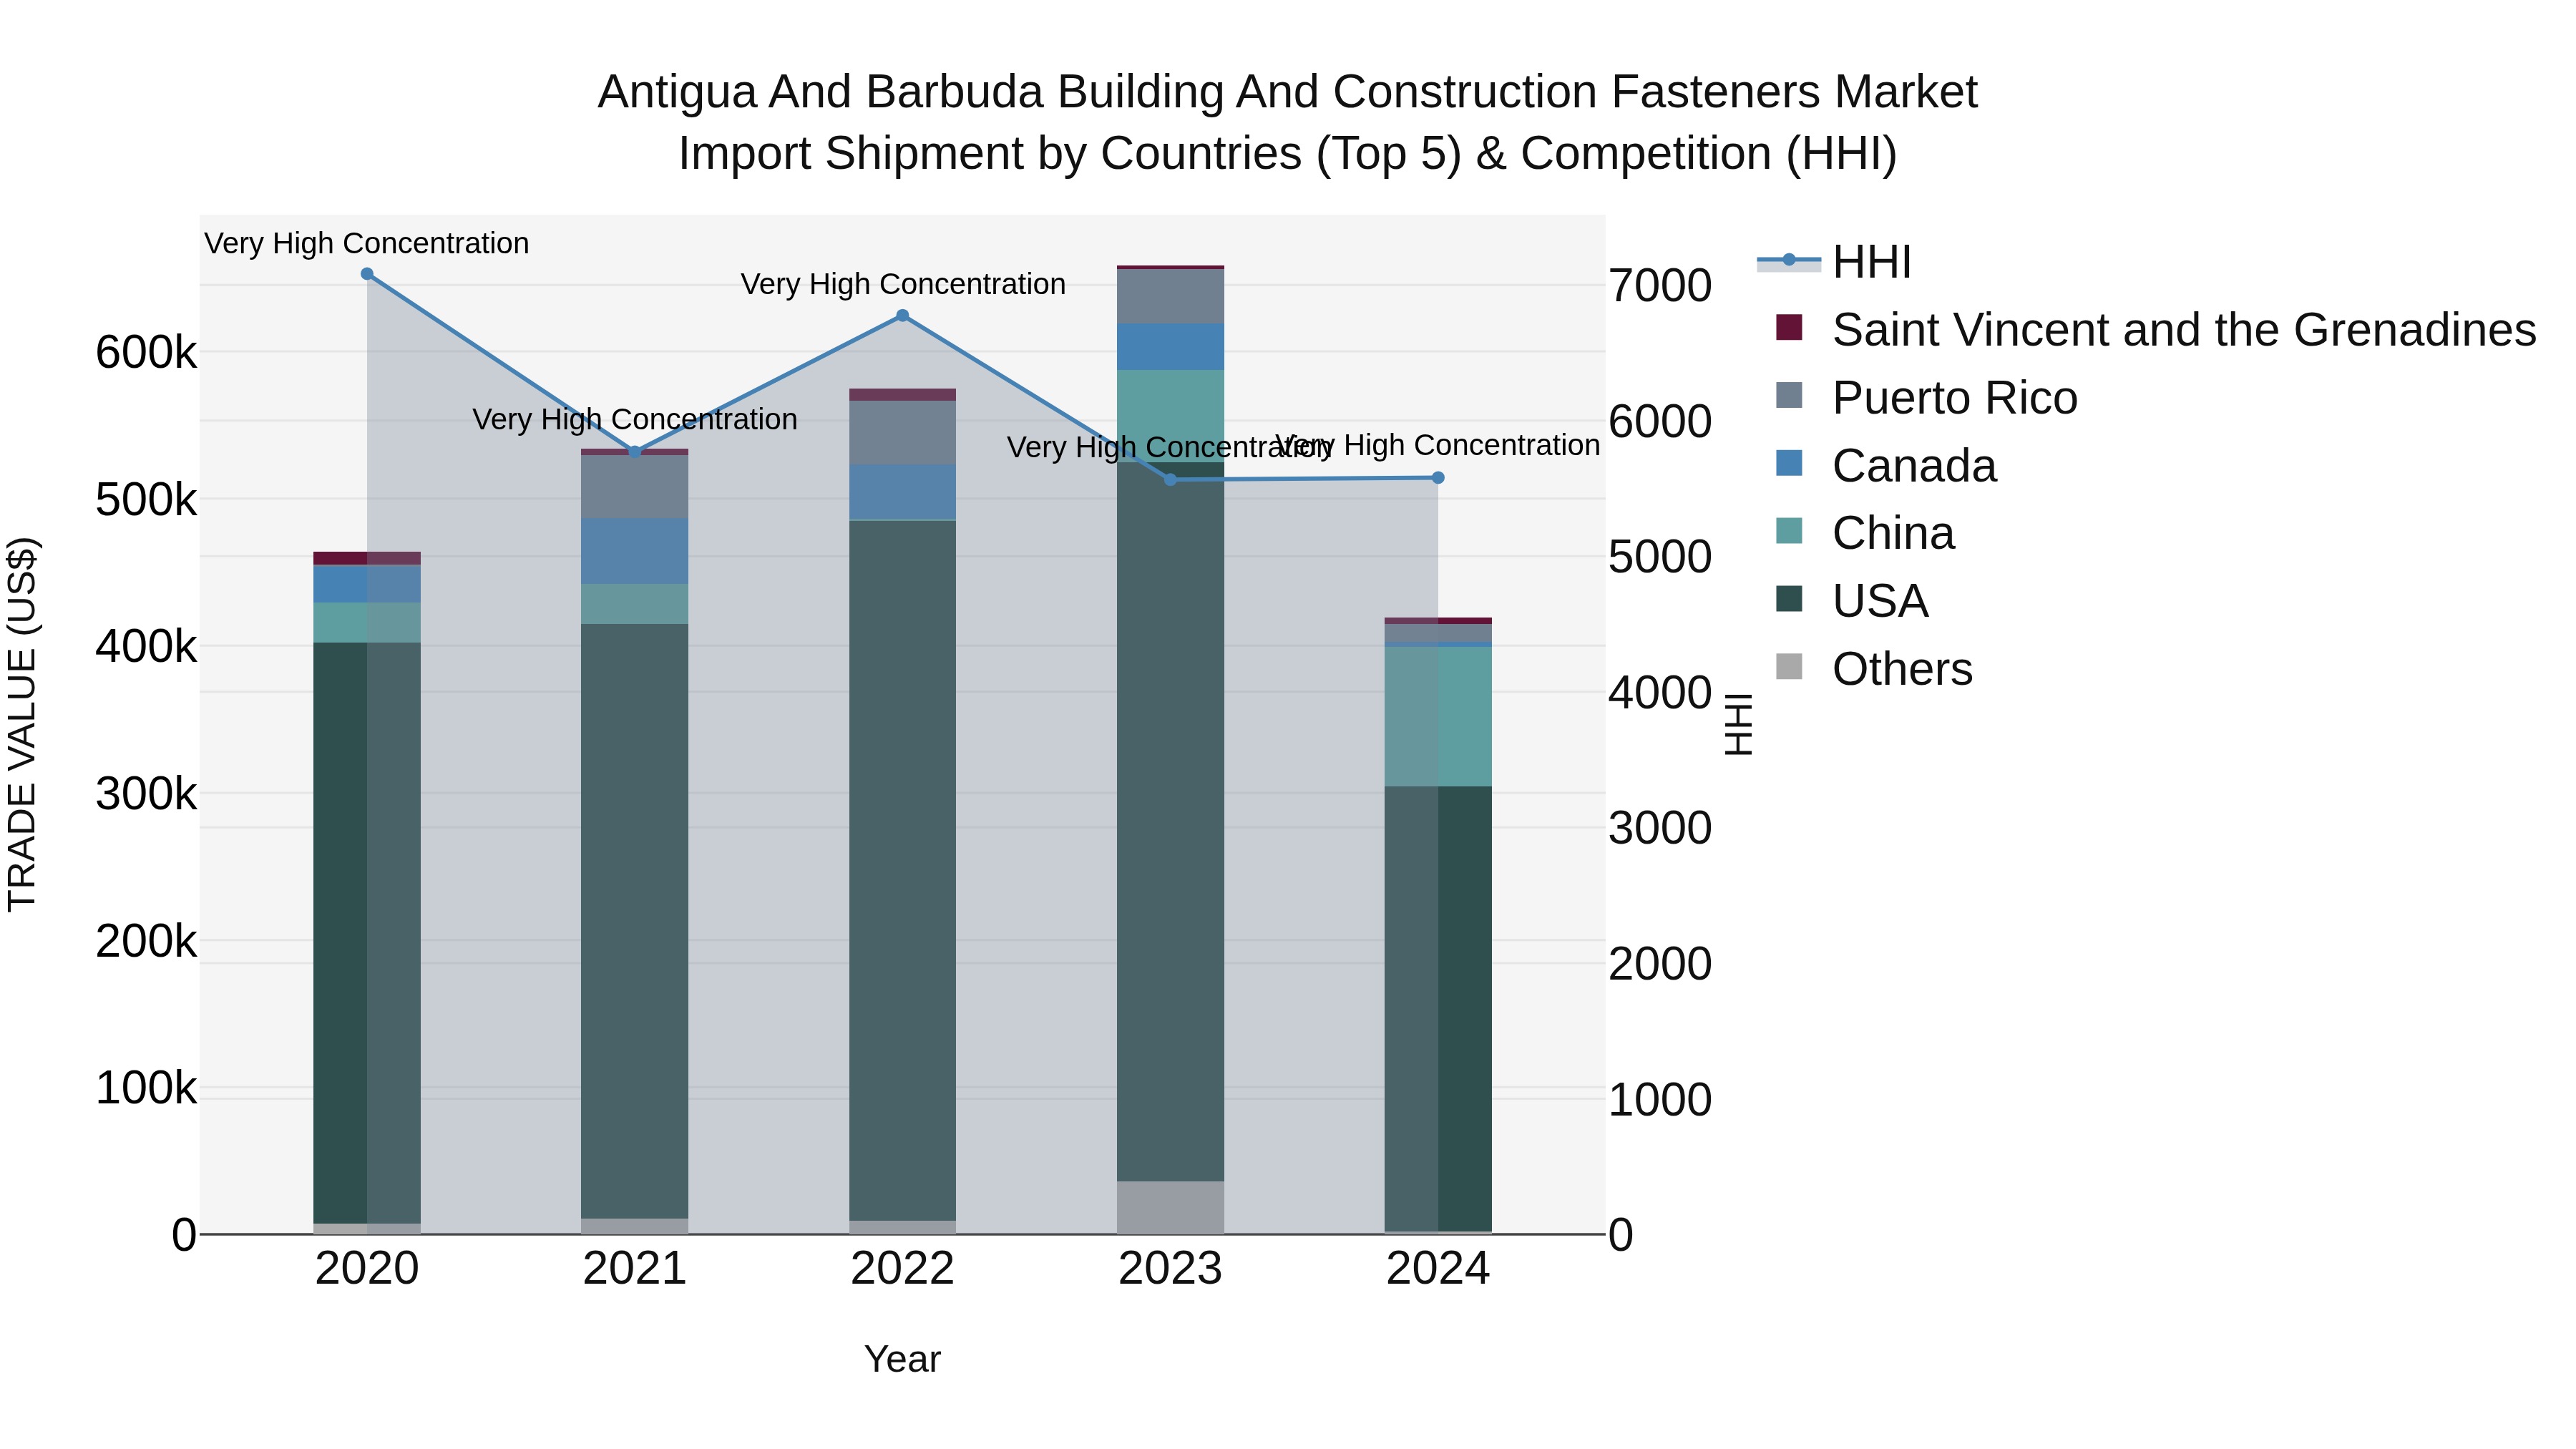The height and width of the screenshot is (1449, 2576).
Task: Click the Puerto Rico segment of the 2021 bar
Action: coord(635,486)
